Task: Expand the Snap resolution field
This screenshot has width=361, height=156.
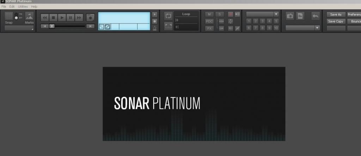Action: tap(19, 28)
